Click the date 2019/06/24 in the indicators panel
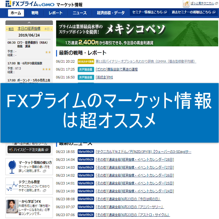219x219 pixels. click(29, 35)
